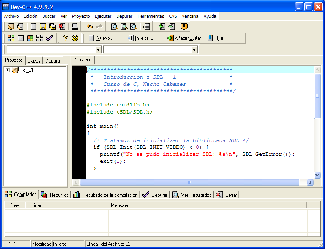Open the Ventana menu
The height and width of the screenshot is (249, 325).
coord(190,16)
